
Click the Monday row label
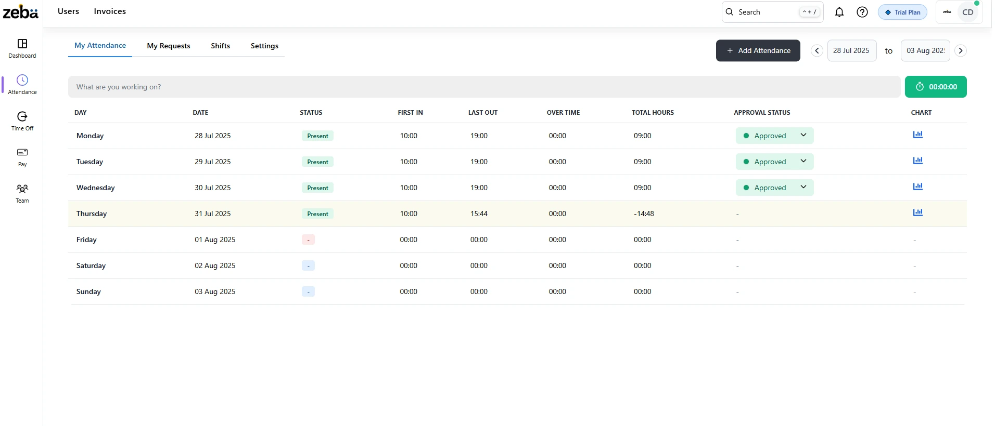[x=90, y=136]
